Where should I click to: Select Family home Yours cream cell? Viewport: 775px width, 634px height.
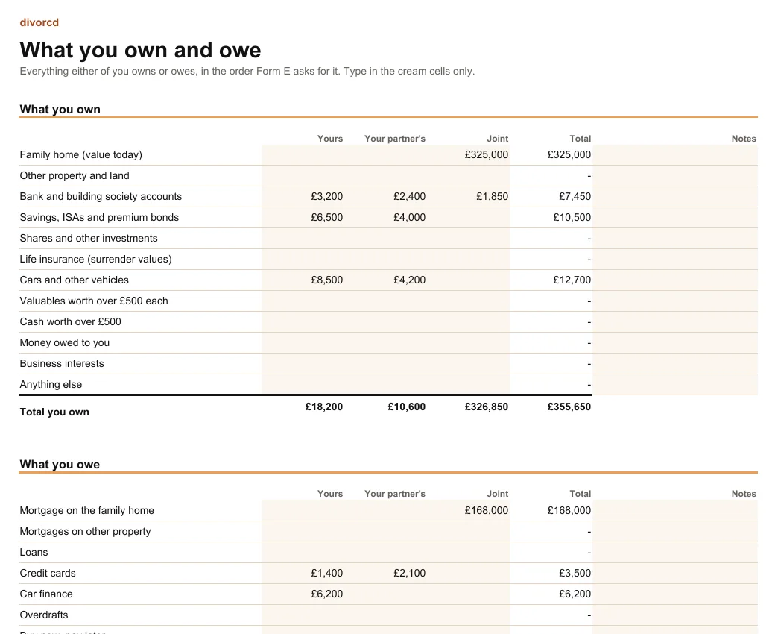(x=303, y=155)
